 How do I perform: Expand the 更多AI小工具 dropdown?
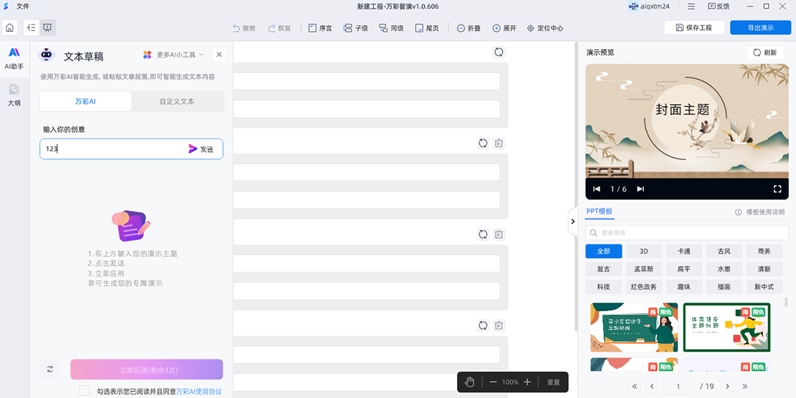pos(174,55)
